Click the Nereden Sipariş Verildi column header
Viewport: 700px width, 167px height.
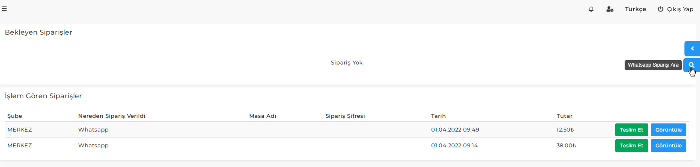[x=112, y=116]
